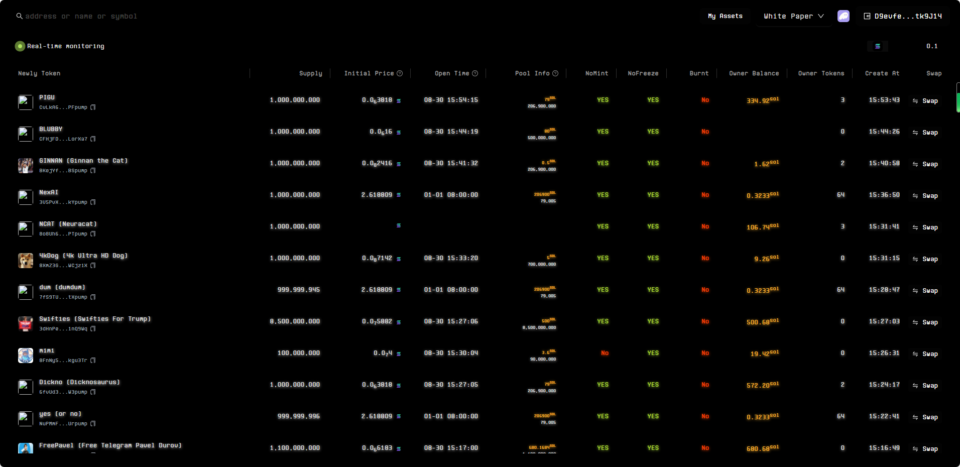Open the My Assets page
The image size is (960, 467).
click(725, 16)
